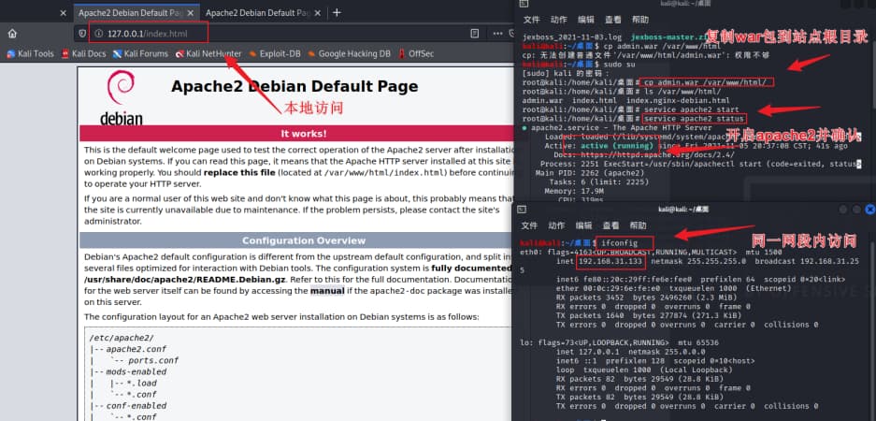Open the Kali Tools bookmark
This screenshot has height=421, width=876.
click(x=30, y=53)
